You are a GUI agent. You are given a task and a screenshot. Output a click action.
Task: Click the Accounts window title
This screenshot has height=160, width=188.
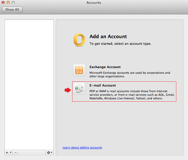94,3
